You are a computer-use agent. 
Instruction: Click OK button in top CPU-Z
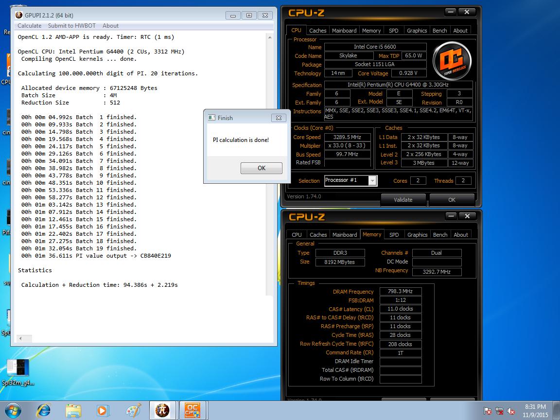click(x=452, y=200)
